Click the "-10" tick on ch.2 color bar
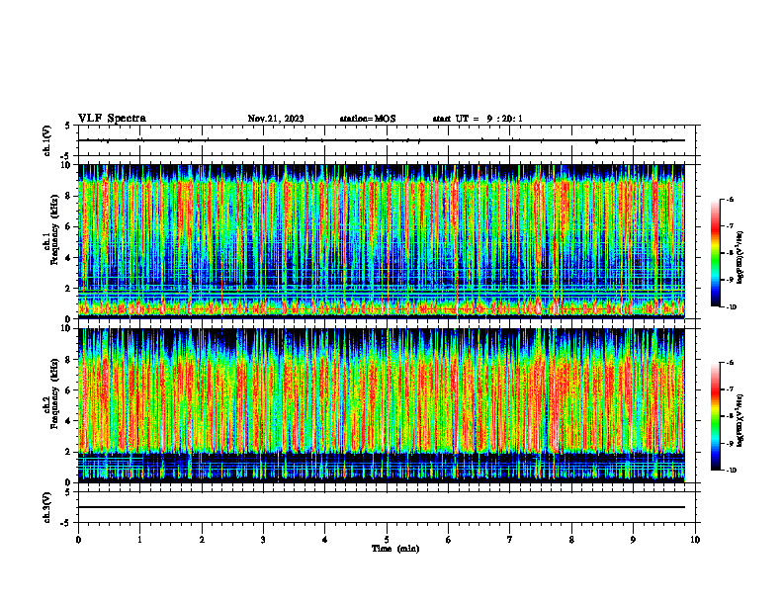Screen dimensions: 783x605 coord(731,471)
